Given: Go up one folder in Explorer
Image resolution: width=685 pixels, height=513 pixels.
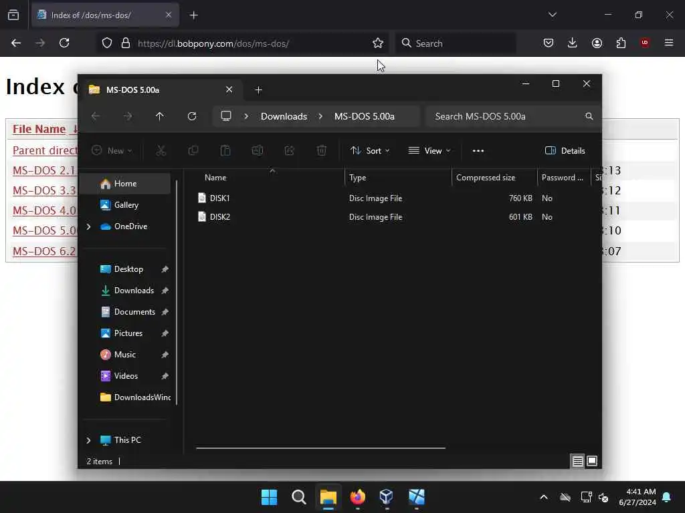Looking at the screenshot, I should click(160, 116).
